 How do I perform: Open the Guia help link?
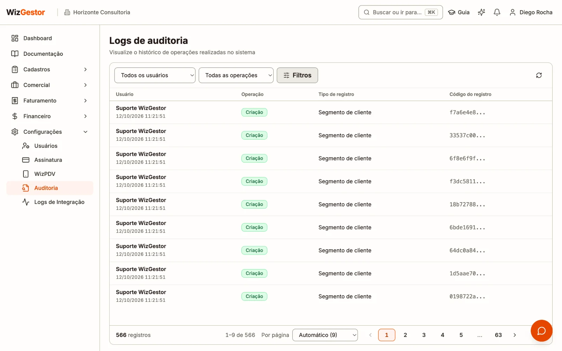coord(459,12)
